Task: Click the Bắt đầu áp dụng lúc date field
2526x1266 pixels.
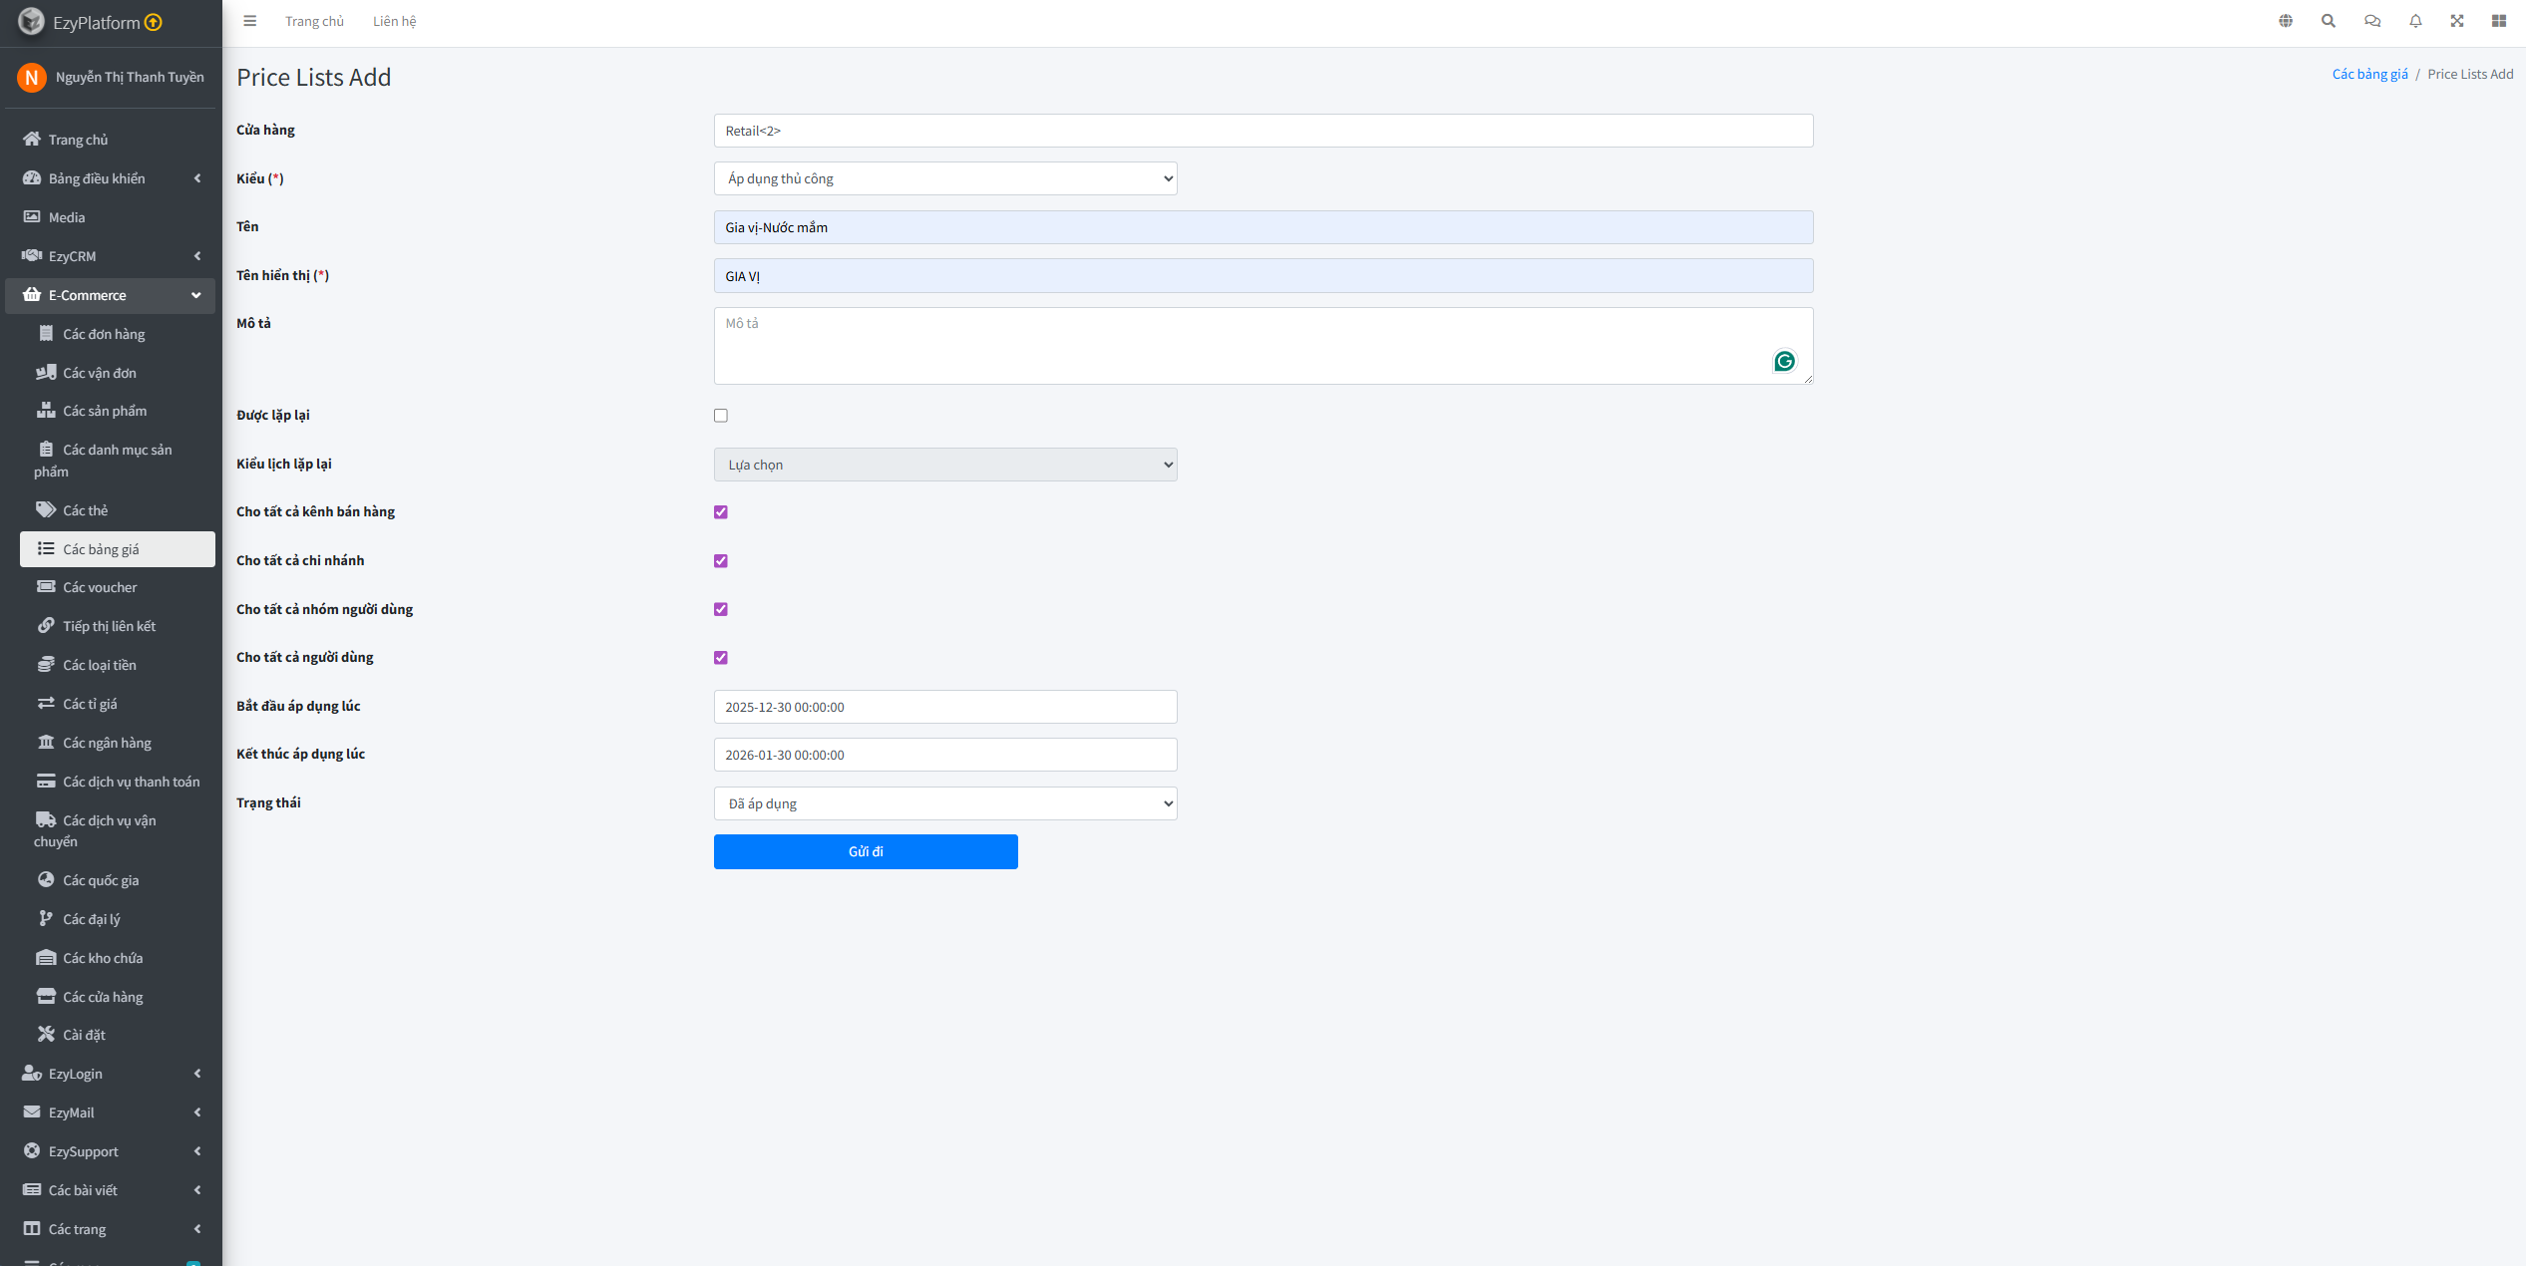Action: (x=944, y=707)
